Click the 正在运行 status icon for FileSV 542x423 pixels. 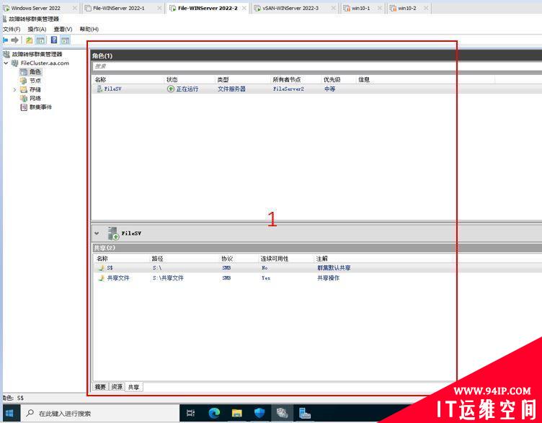click(170, 89)
